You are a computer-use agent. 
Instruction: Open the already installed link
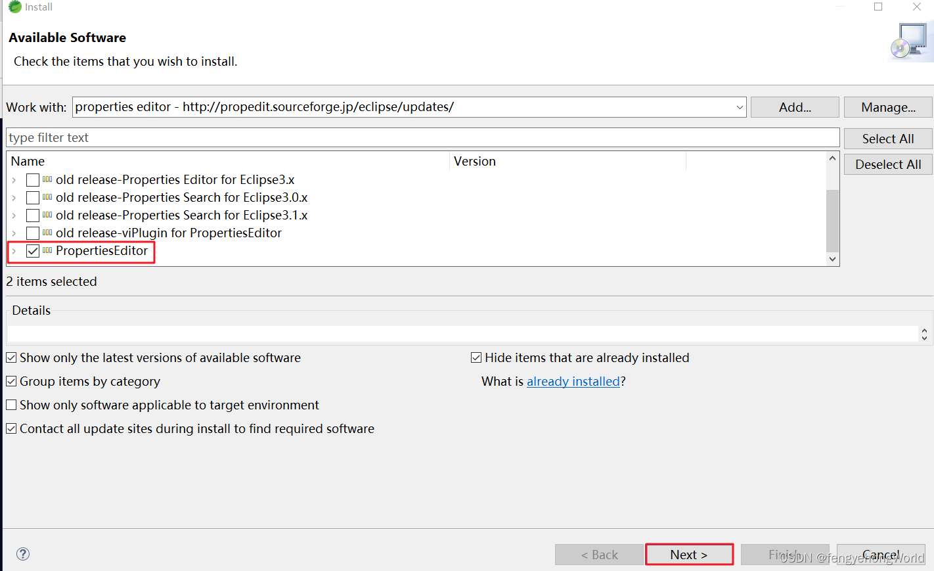pos(573,381)
